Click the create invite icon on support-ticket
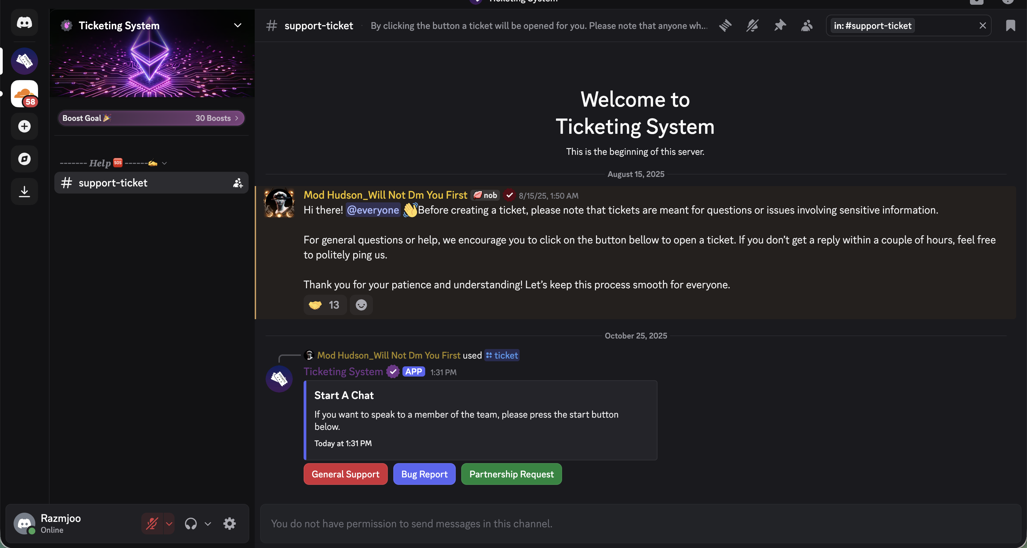1027x548 pixels. coord(238,183)
